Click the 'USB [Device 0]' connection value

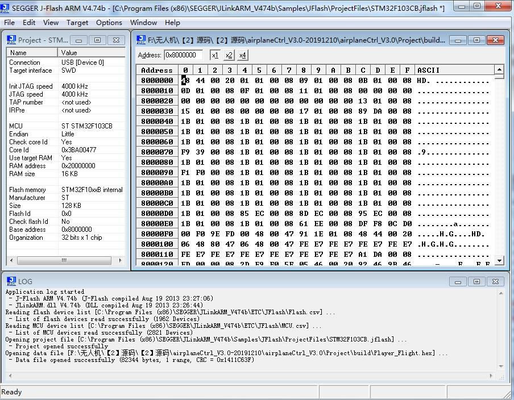point(82,63)
